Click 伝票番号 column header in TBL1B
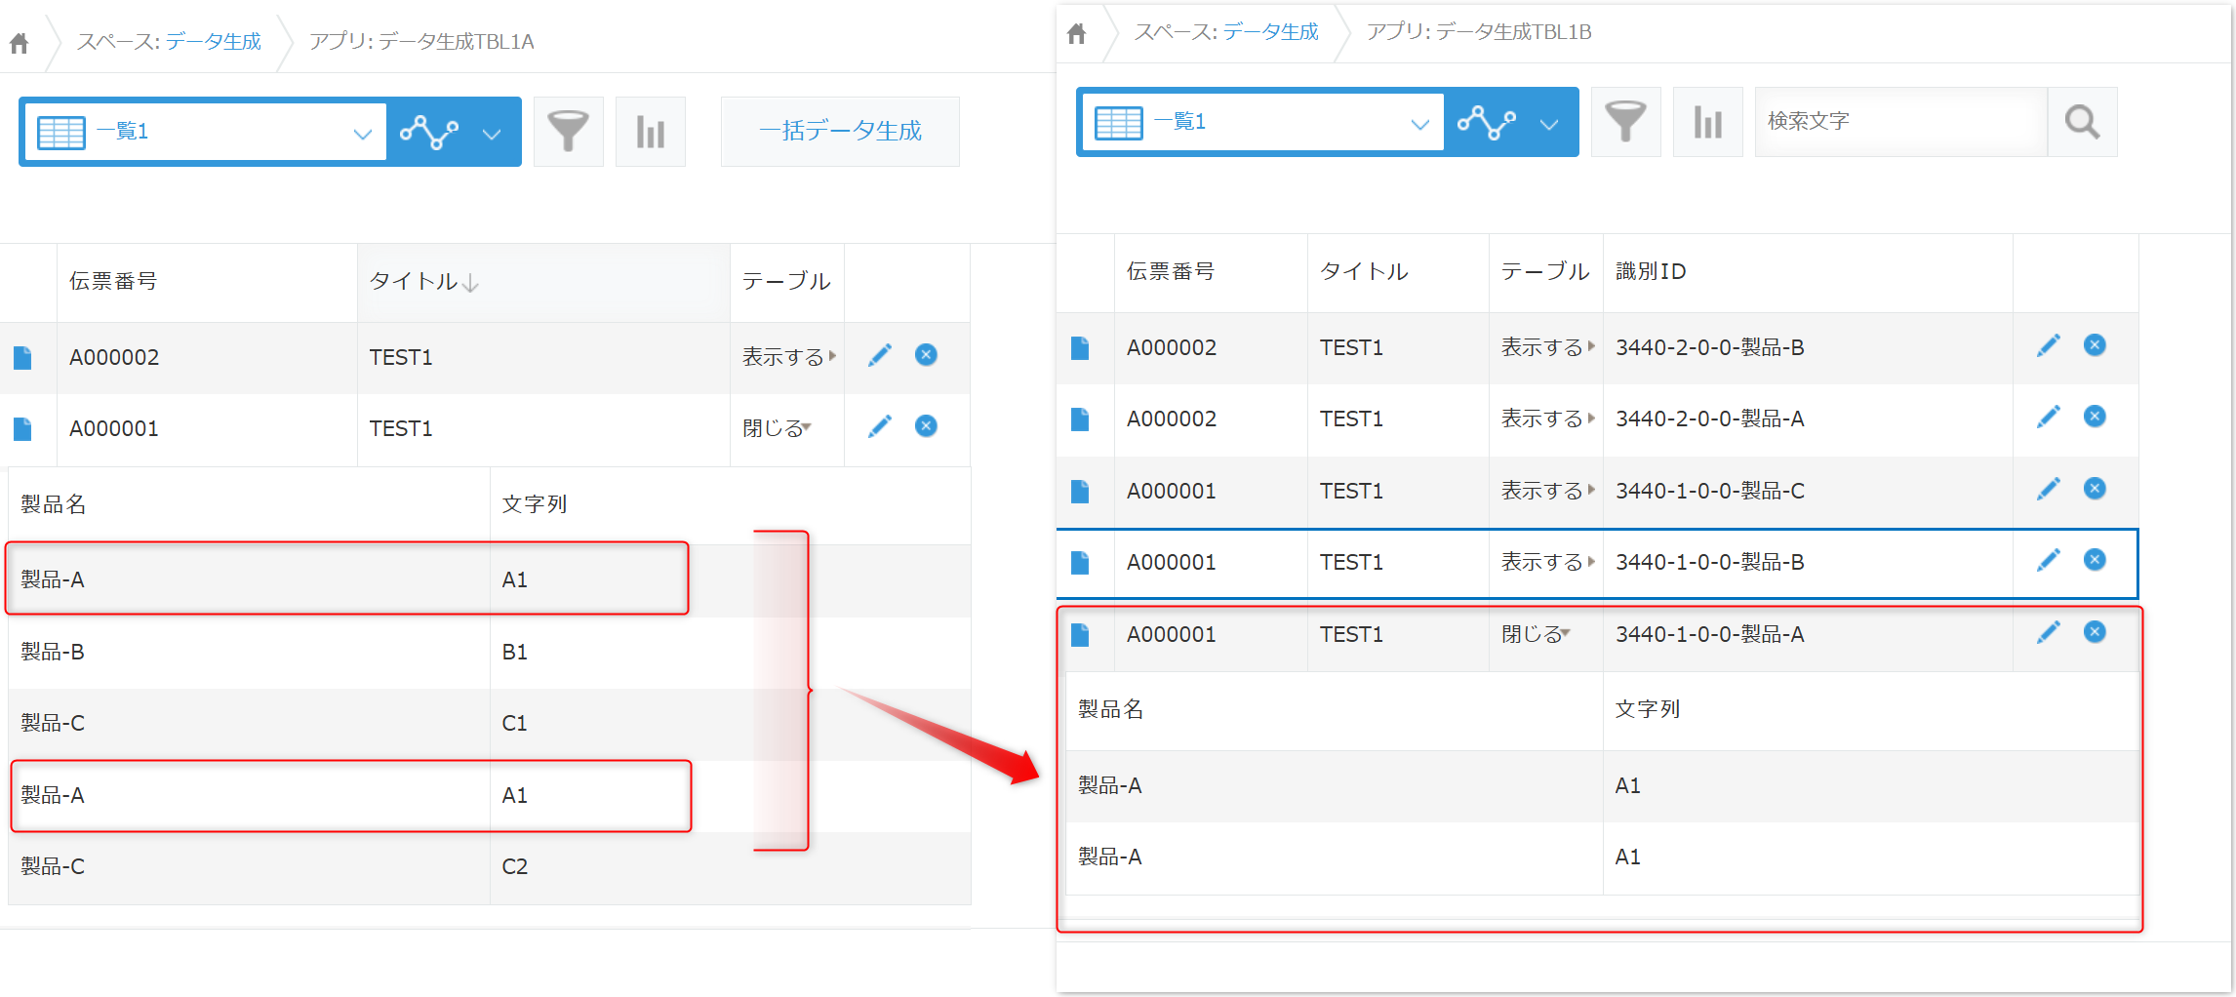 click(1211, 272)
